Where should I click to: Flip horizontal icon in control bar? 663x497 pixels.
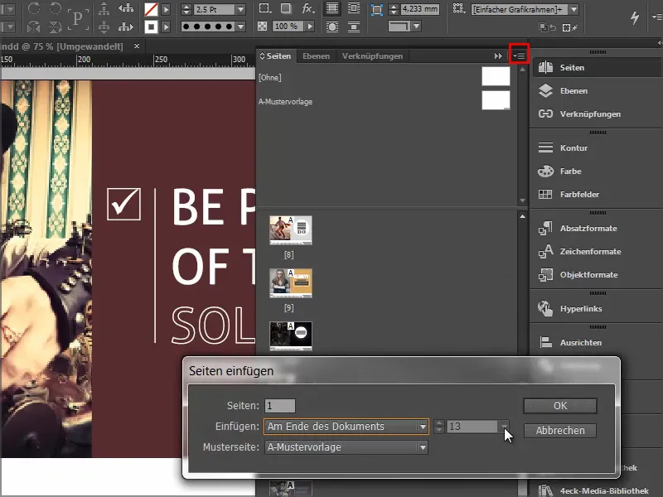pos(34,27)
